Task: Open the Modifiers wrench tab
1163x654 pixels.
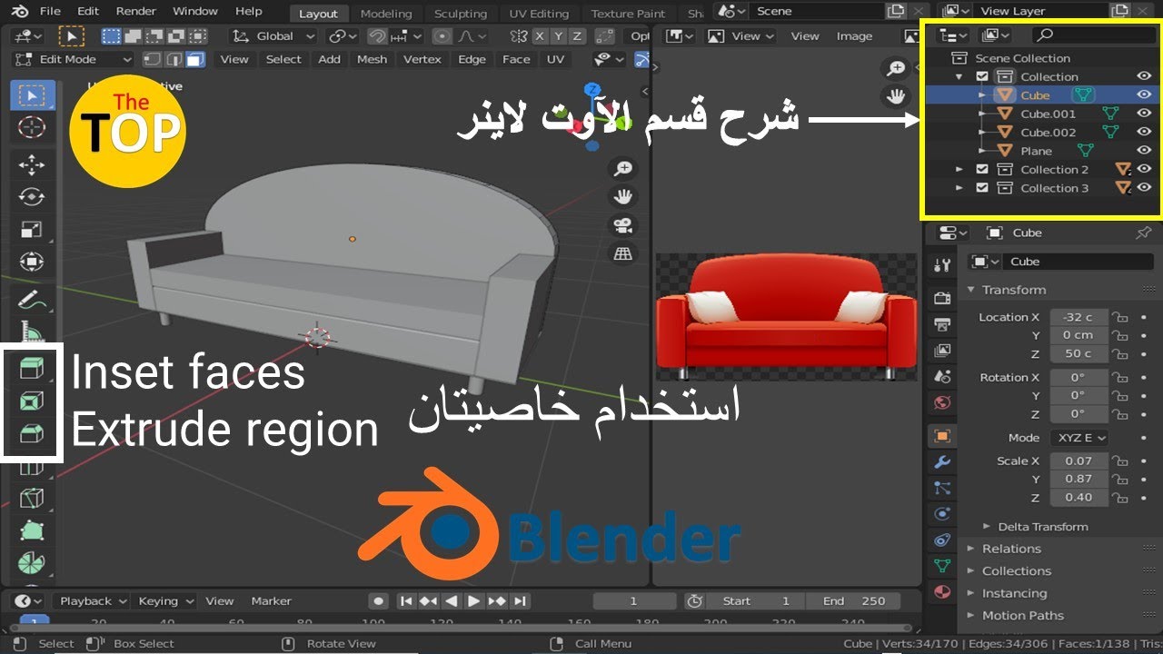Action: pos(942,462)
